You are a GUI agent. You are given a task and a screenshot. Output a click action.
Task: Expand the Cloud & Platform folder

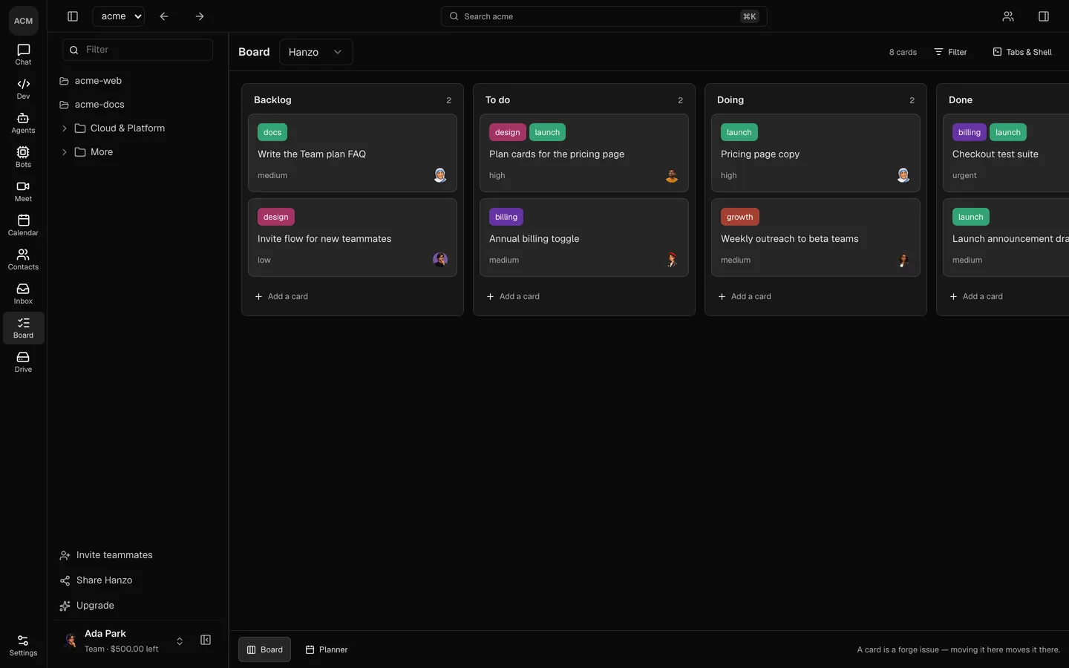click(64, 128)
